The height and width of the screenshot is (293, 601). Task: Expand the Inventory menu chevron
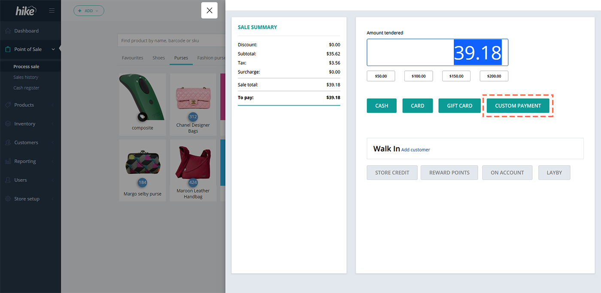click(53, 124)
